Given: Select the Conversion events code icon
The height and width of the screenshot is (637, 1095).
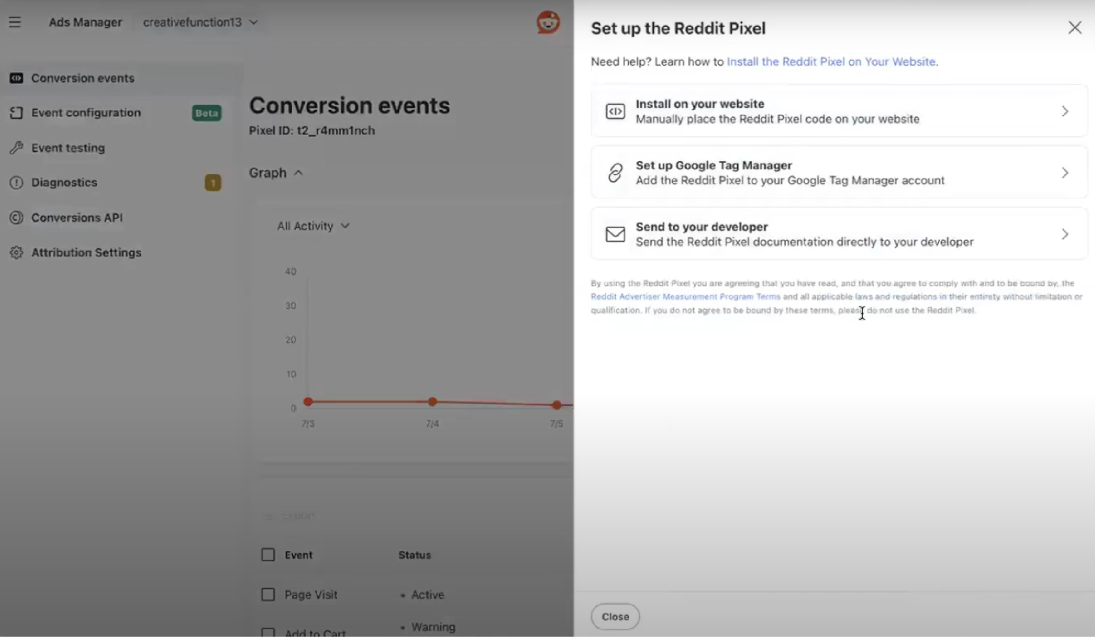Looking at the screenshot, I should click(16, 78).
